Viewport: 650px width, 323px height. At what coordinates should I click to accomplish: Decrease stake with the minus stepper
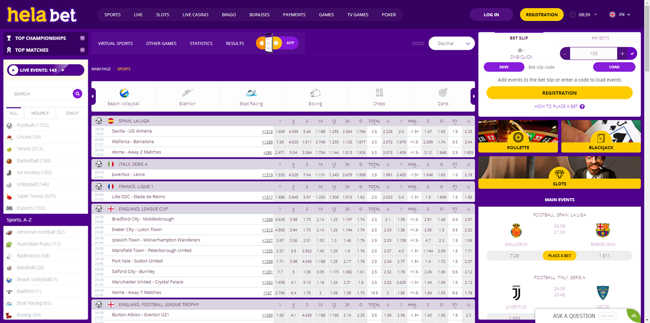(565, 53)
